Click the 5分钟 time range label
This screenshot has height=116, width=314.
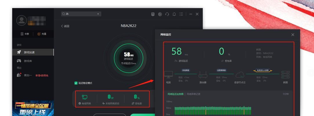286,94
